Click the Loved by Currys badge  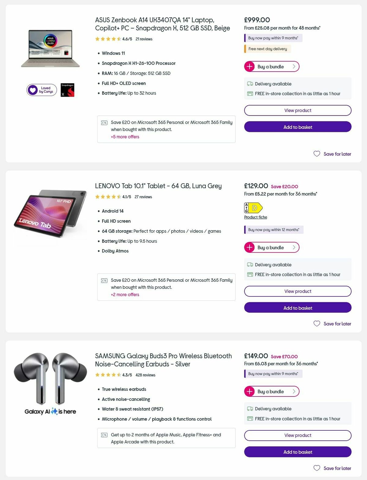(41, 90)
